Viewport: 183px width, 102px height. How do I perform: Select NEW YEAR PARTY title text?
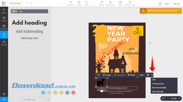118,34
